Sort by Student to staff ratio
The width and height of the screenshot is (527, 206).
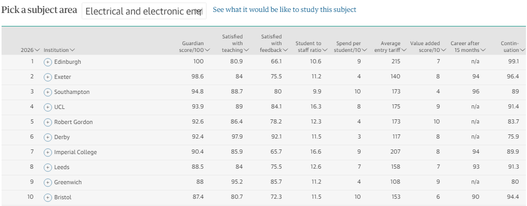click(x=311, y=47)
